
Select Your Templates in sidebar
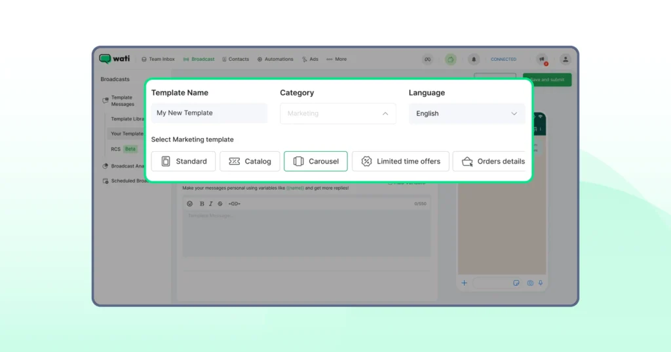pos(126,133)
